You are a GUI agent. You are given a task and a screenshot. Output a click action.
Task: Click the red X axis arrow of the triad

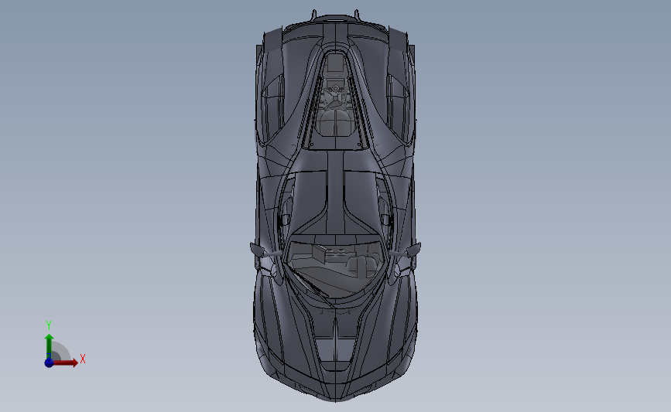click(64, 363)
